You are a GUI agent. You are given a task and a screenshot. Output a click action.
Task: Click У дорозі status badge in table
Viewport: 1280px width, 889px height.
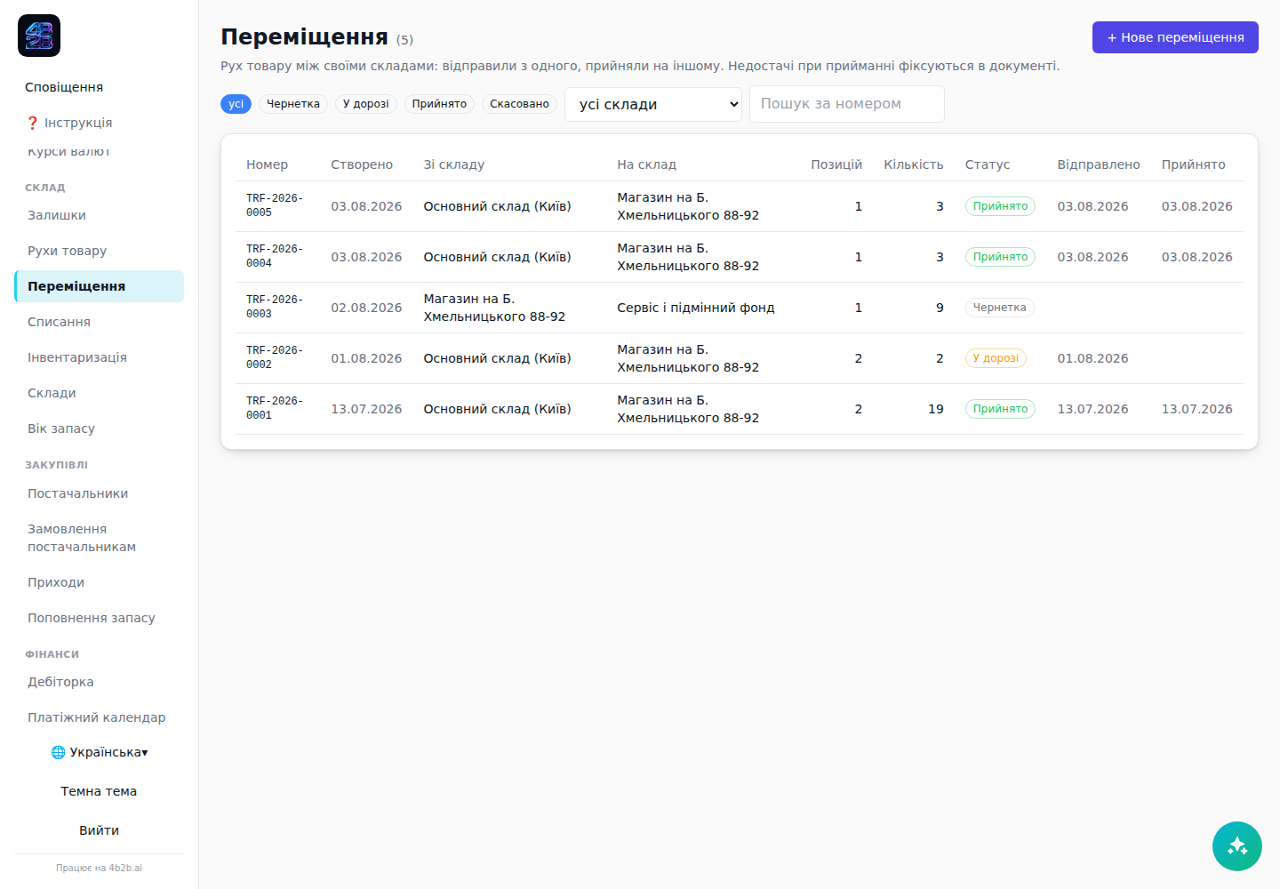click(996, 358)
